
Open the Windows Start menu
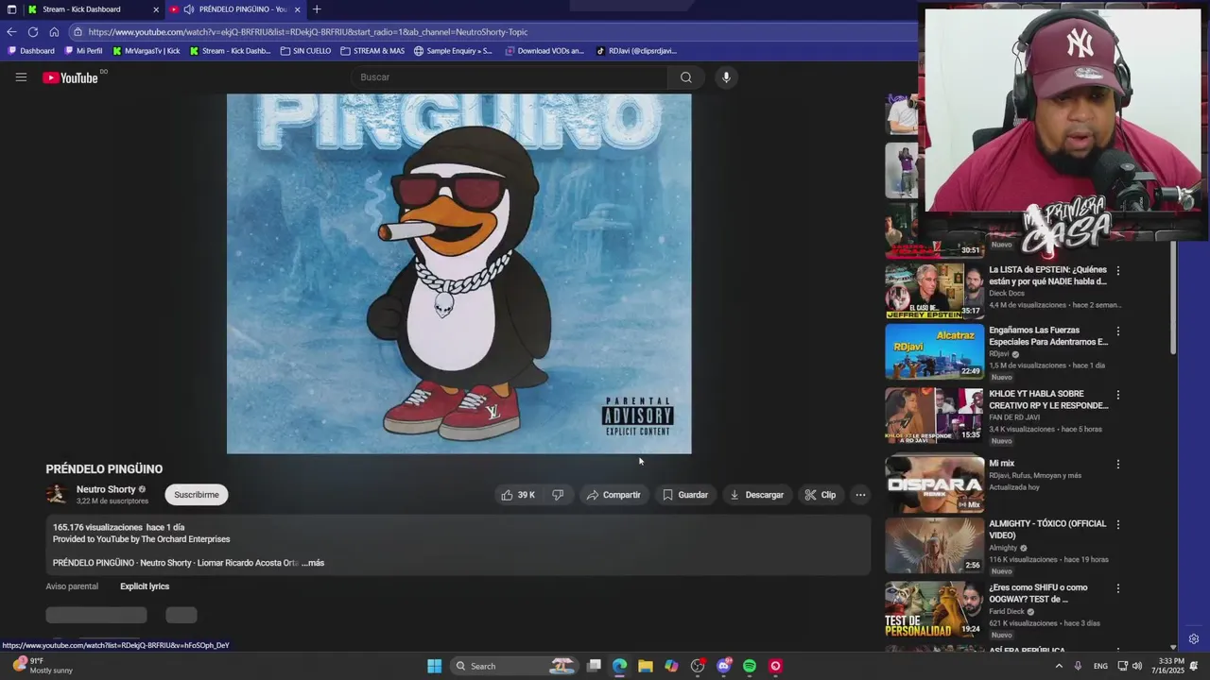(434, 666)
